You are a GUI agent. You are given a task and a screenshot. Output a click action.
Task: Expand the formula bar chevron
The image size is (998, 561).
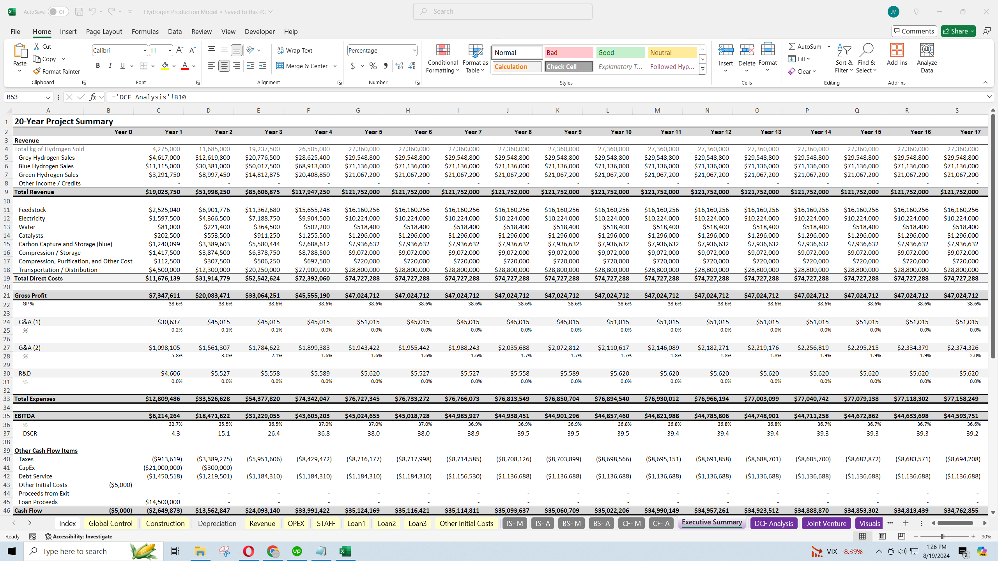989,97
